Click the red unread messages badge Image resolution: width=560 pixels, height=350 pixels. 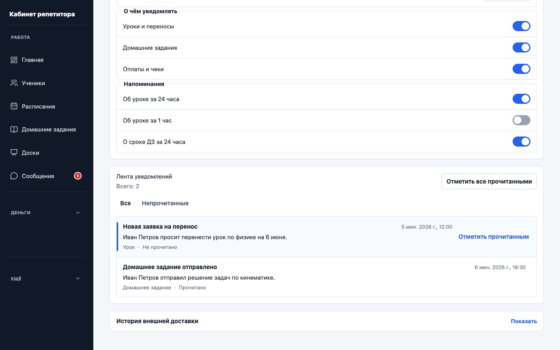[78, 176]
